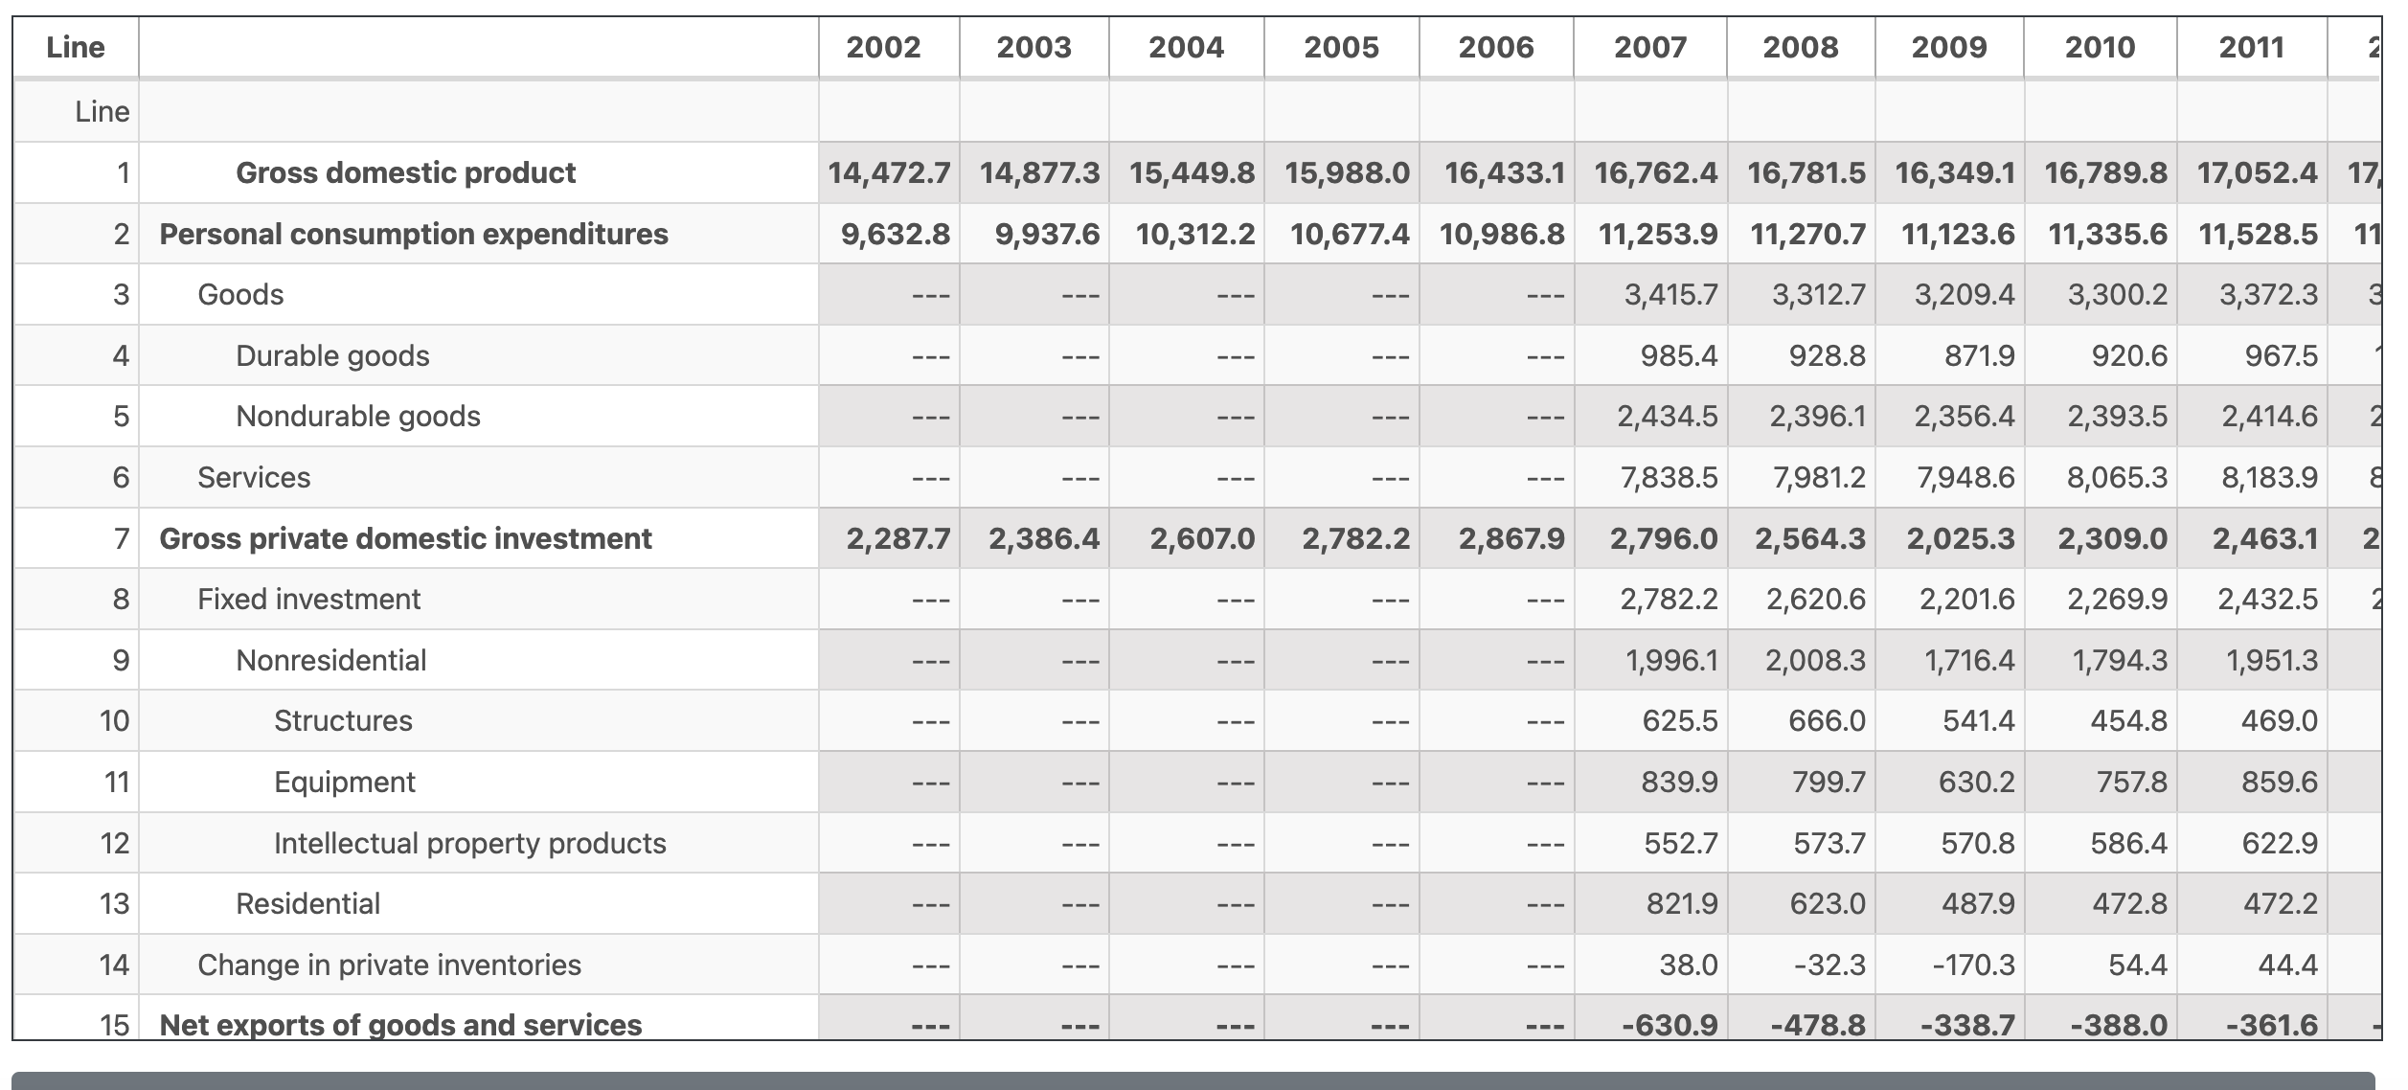Viewport: 2408px width, 1090px height.
Task: Select the Residential row label
Action: click(307, 903)
